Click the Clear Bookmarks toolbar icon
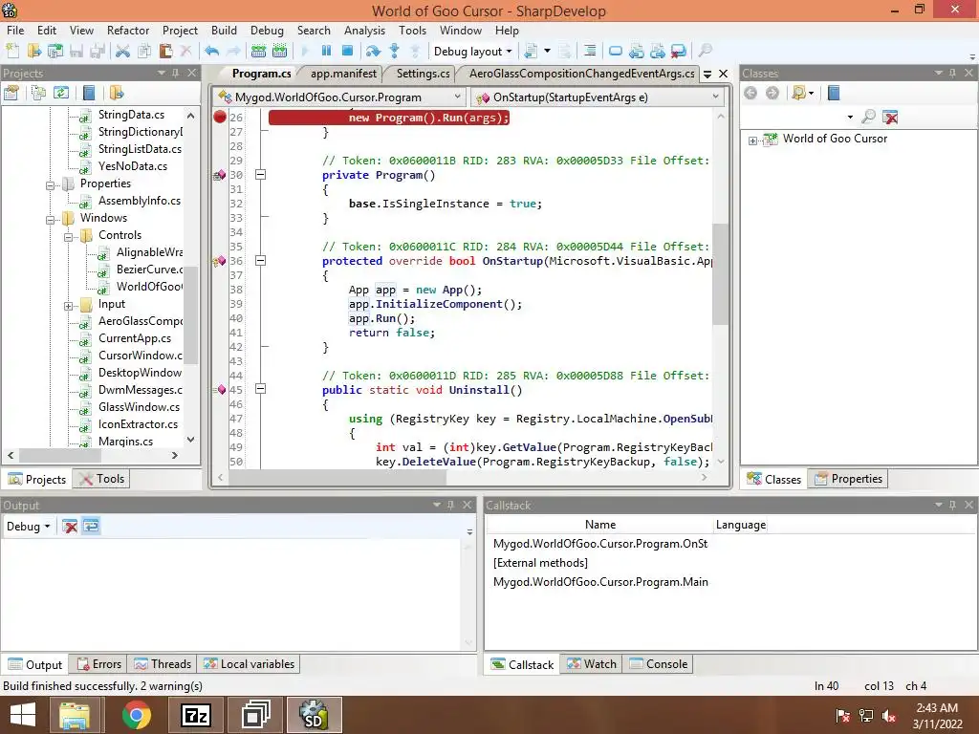The height and width of the screenshot is (734, 979). click(x=678, y=52)
